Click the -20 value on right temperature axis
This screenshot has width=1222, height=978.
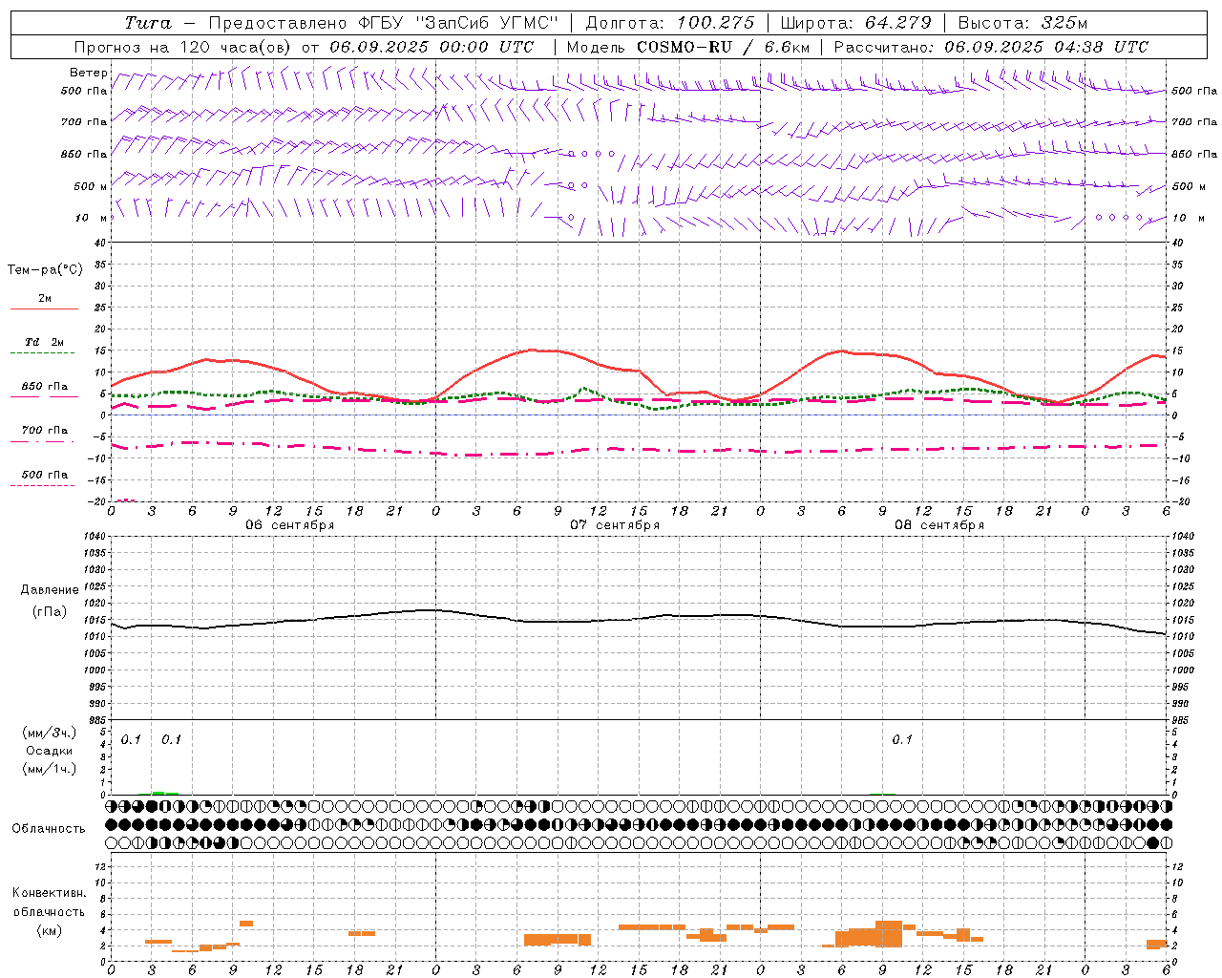[x=1181, y=501]
